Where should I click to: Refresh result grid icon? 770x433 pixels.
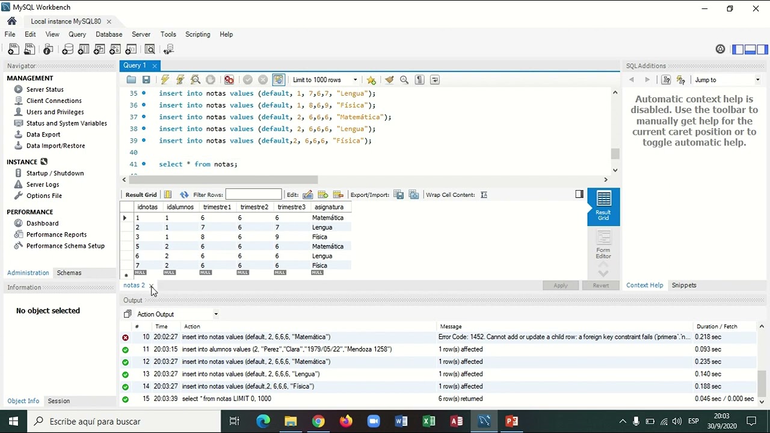pyautogui.click(x=184, y=194)
